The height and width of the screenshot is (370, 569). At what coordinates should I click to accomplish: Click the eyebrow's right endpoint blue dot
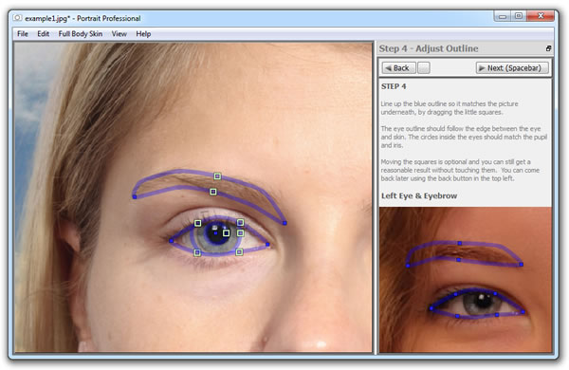click(284, 223)
